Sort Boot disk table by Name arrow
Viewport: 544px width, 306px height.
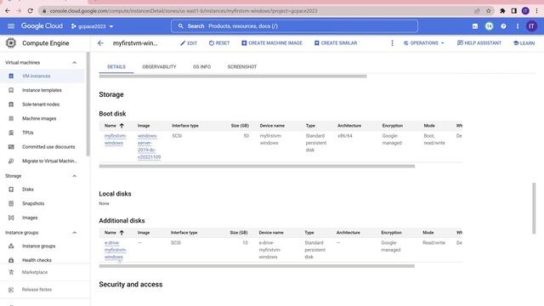coord(122,126)
